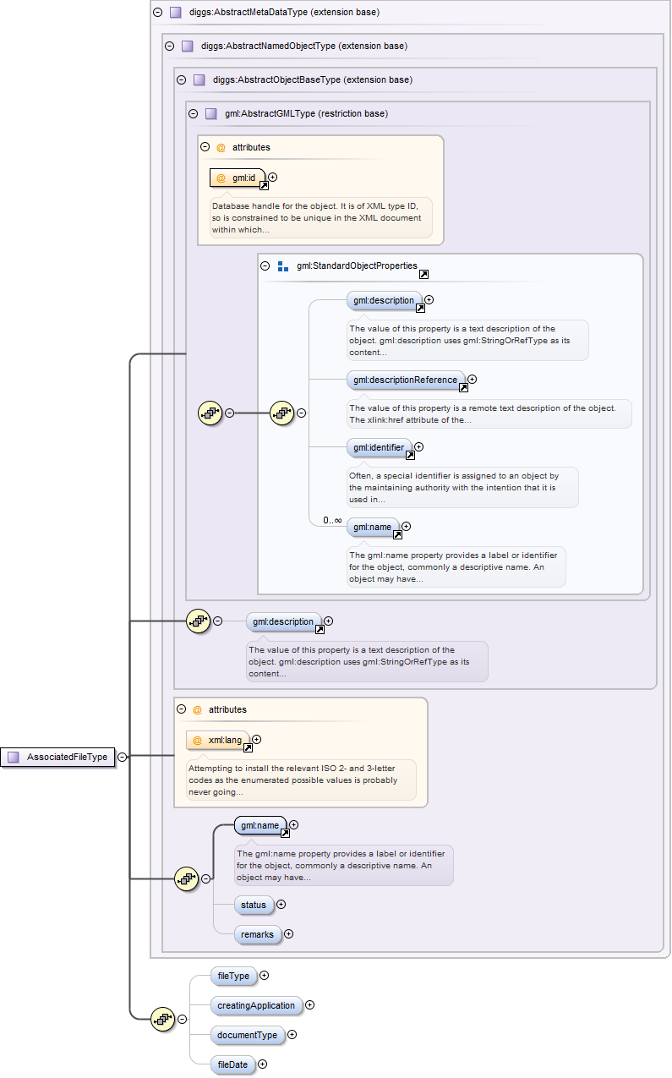Click the sequence icon next to fileType group
Viewport: 672px width, 1078px height.
(x=161, y=1019)
